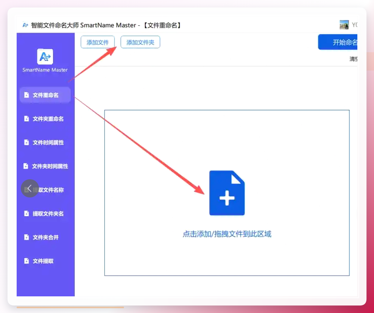Click the title bar app icon
The width and height of the screenshot is (374, 313).
tap(25, 25)
